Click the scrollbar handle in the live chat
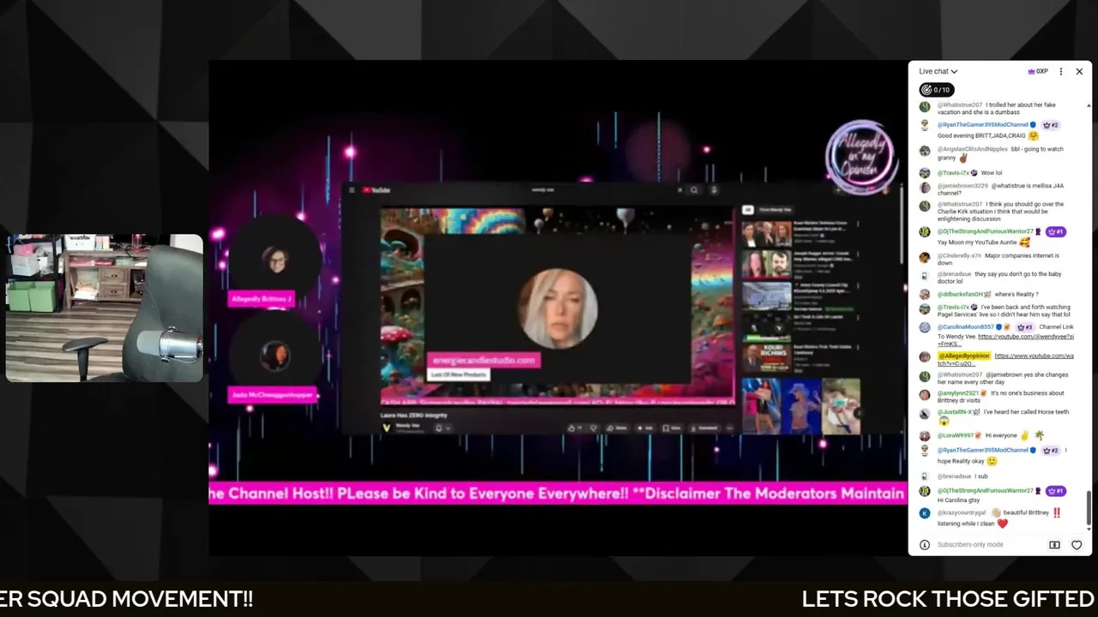The height and width of the screenshot is (617, 1098). pyautogui.click(x=1089, y=507)
